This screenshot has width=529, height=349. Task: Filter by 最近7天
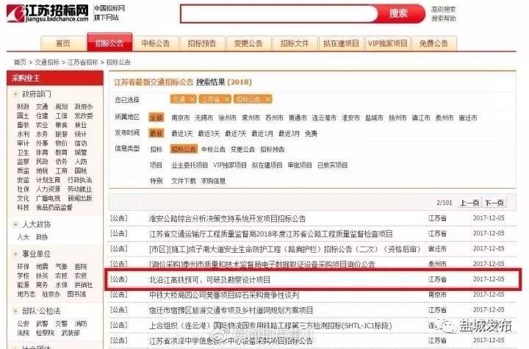point(236,134)
